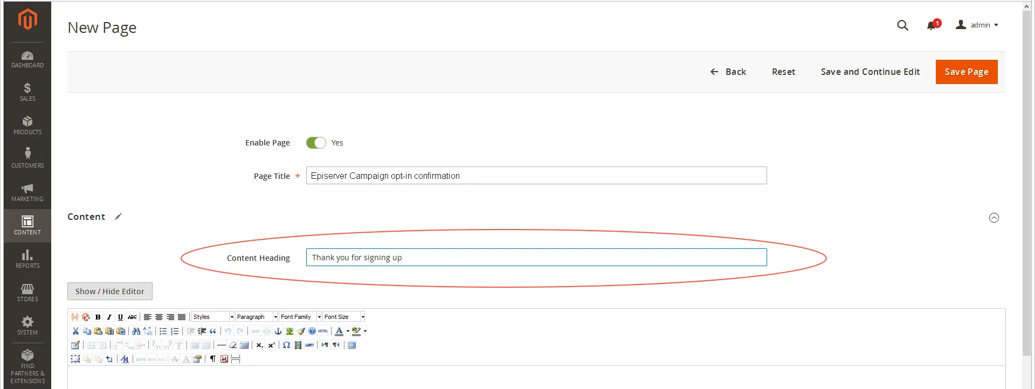Insert horizontal rule line

pyautogui.click(x=222, y=345)
